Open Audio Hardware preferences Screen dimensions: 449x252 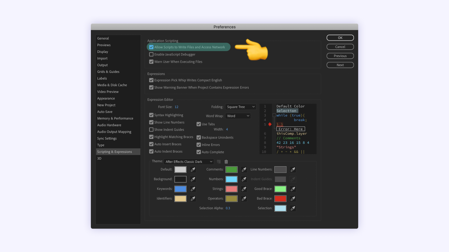tap(118, 125)
